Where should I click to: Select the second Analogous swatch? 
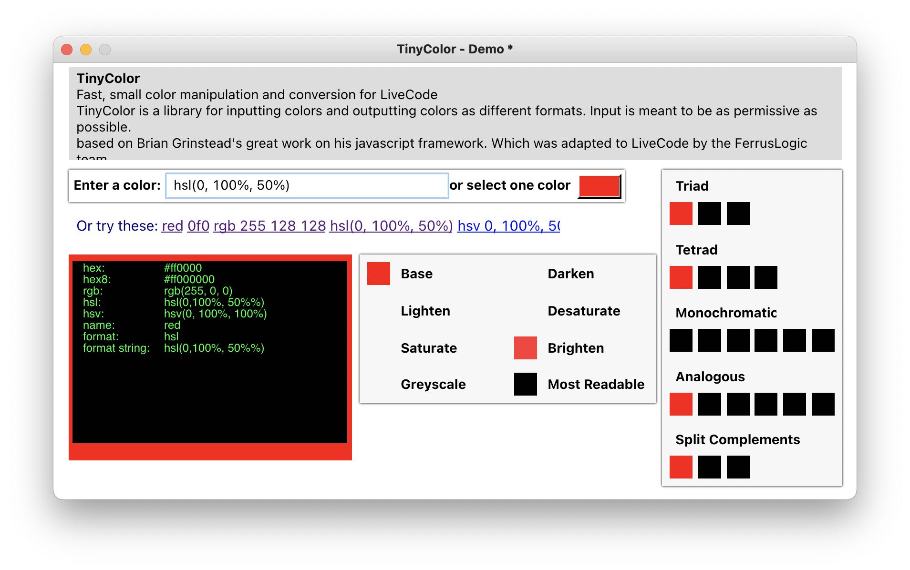coord(710,404)
